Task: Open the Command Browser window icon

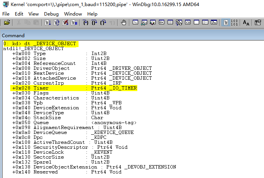Action: 214,22
